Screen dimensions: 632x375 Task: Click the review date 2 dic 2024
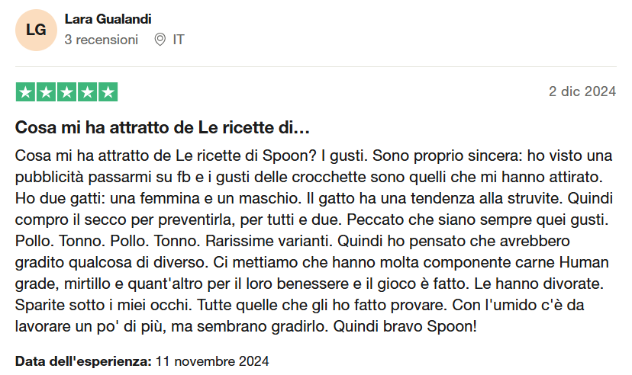click(582, 91)
